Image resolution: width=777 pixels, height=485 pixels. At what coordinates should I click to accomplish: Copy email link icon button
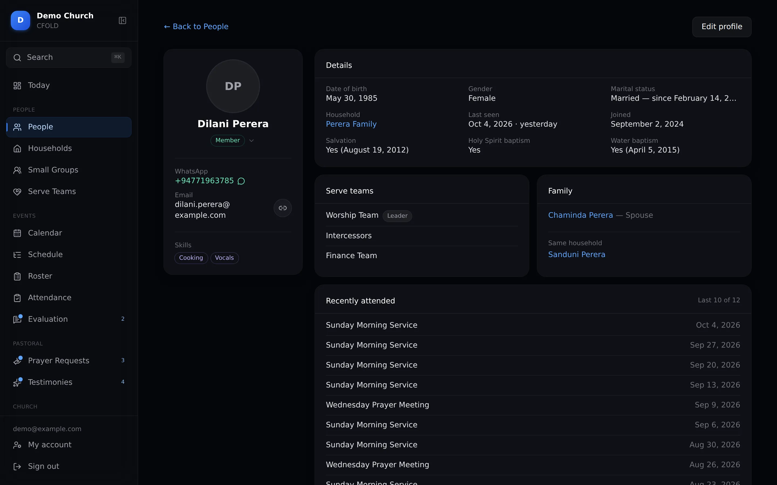[x=282, y=208]
